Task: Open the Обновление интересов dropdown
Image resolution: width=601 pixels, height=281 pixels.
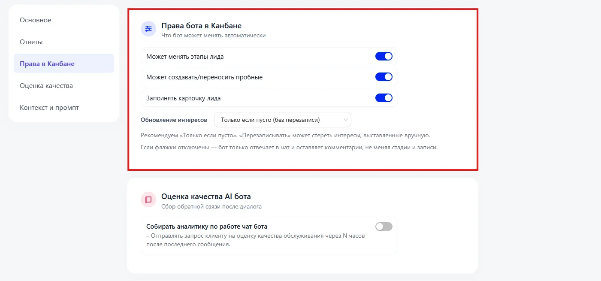Action: pyautogui.click(x=283, y=120)
